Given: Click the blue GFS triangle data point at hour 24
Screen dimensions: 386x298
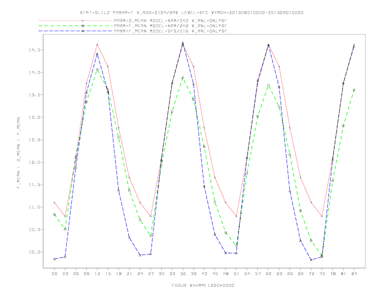Looking at the screenshot, I should tap(140, 255).
